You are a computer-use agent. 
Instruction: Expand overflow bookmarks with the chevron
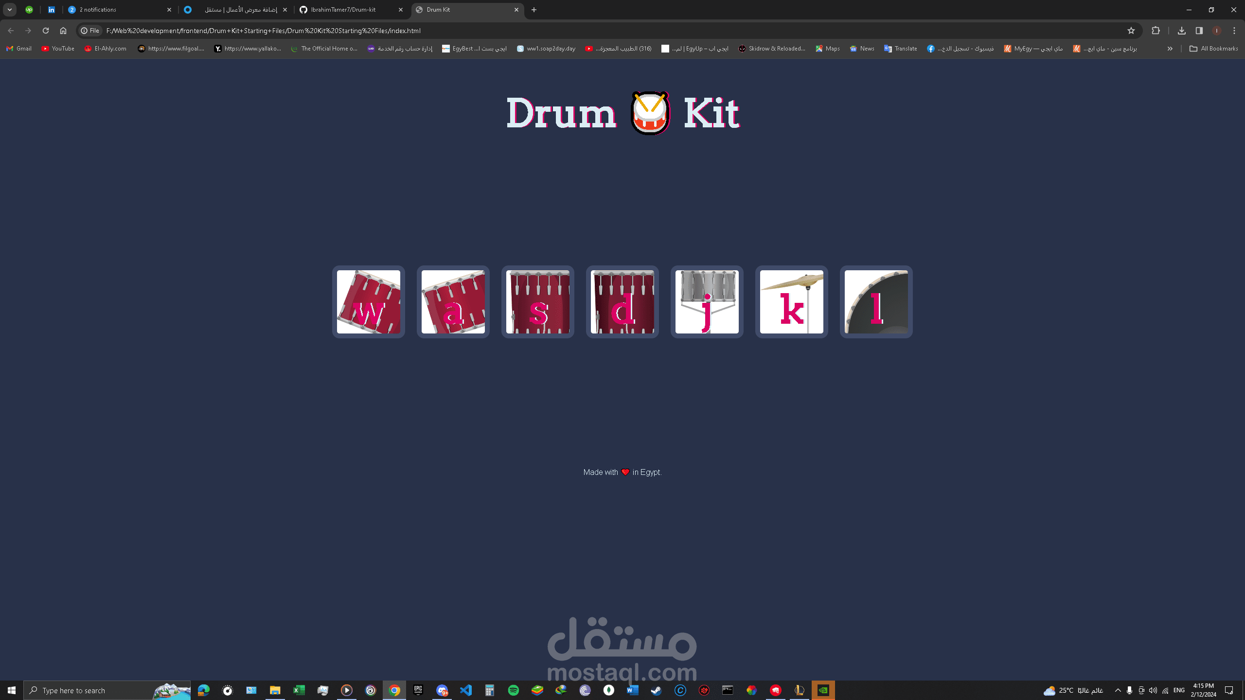click(x=1170, y=49)
